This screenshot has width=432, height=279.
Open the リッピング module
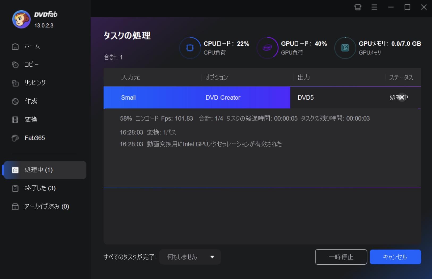pyautogui.click(x=35, y=83)
